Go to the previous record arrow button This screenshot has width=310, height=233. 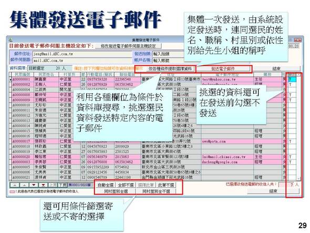coord(24,185)
